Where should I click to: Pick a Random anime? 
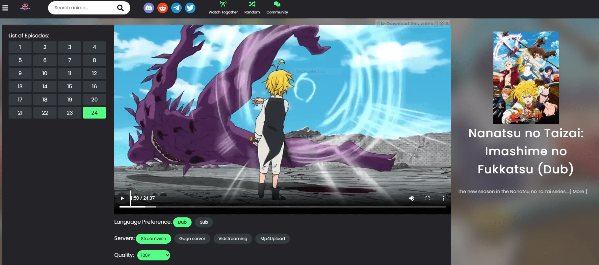tap(252, 8)
